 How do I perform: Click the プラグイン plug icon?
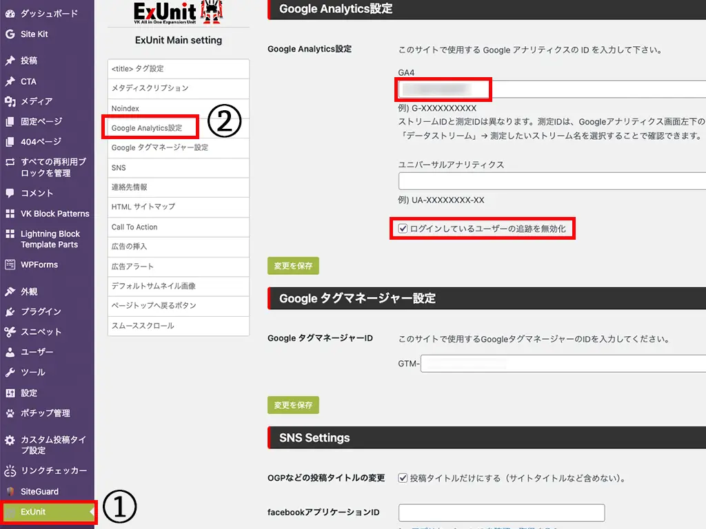click(10, 312)
